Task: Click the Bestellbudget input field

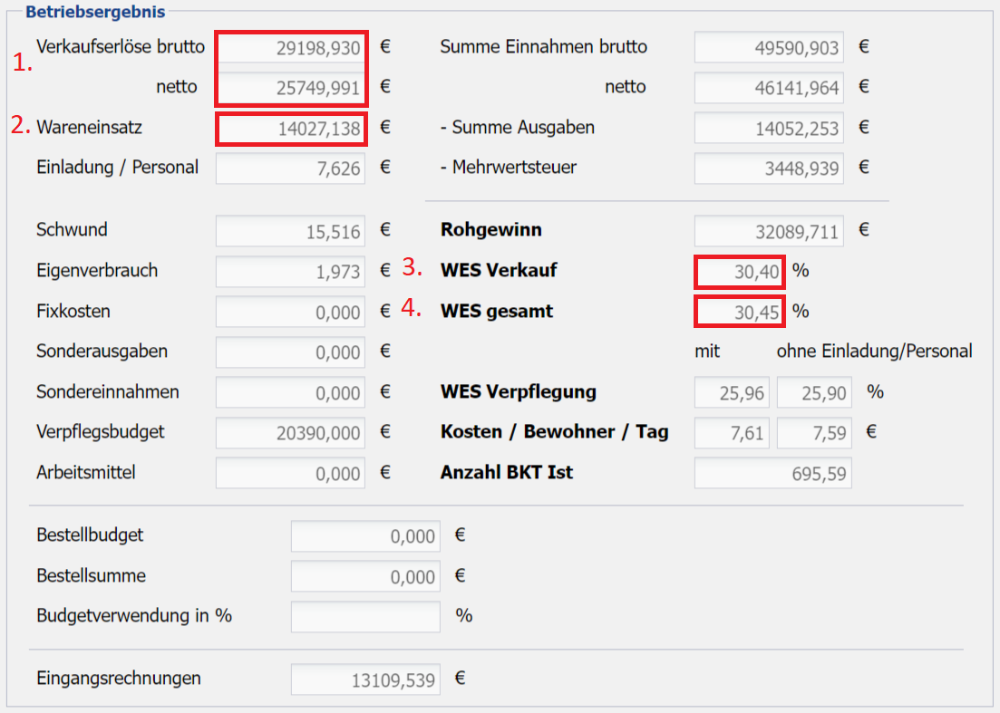Action: click(x=365, y=536)
